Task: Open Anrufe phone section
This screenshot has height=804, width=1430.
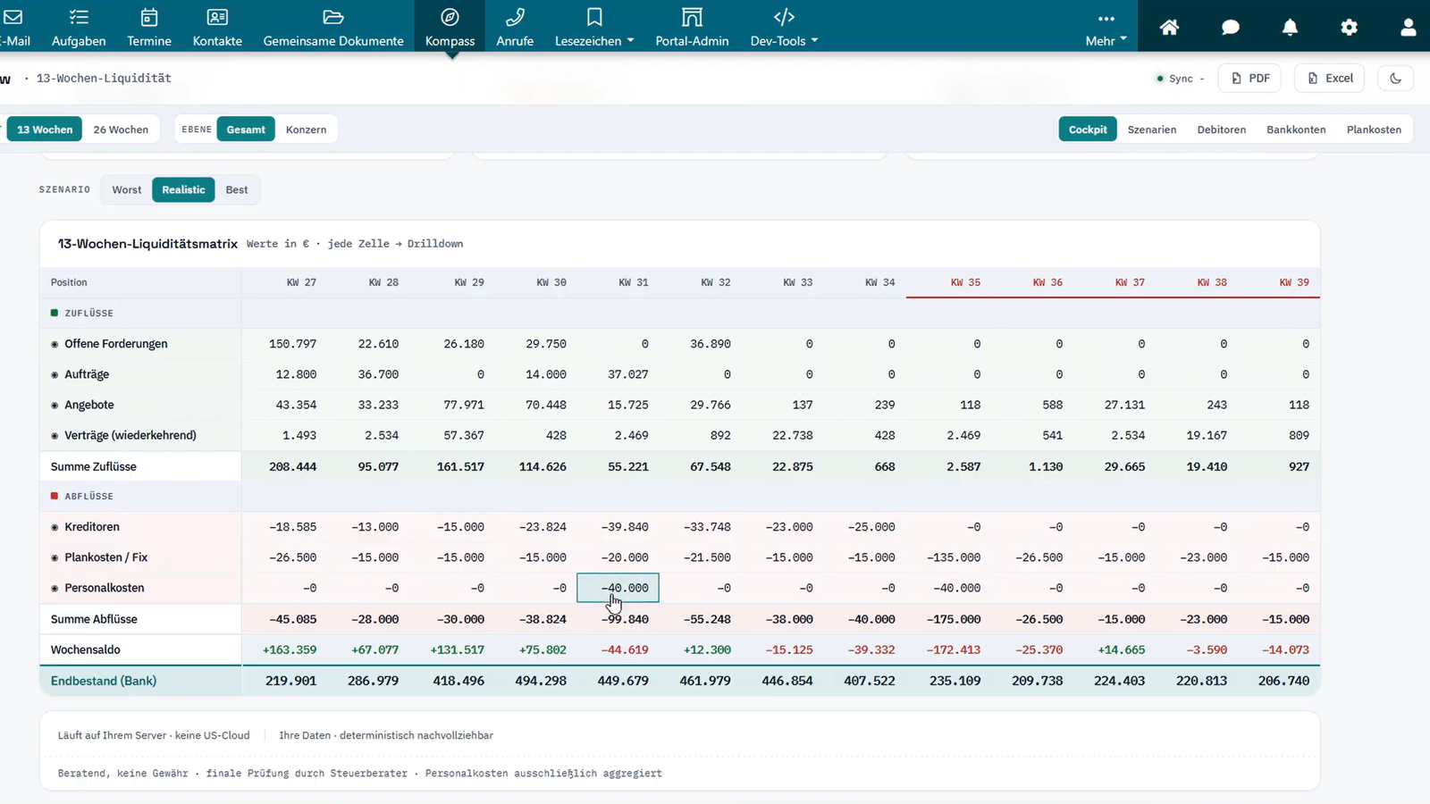Action: (515, 28)
